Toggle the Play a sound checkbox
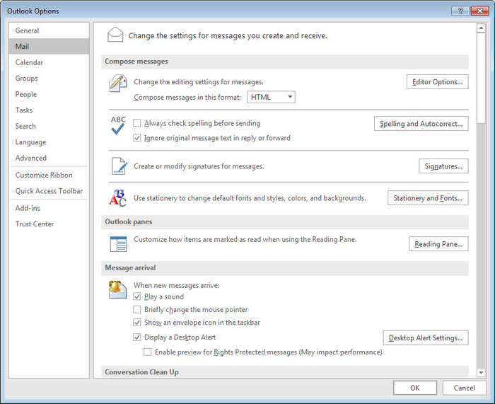 tap(136, 296)
